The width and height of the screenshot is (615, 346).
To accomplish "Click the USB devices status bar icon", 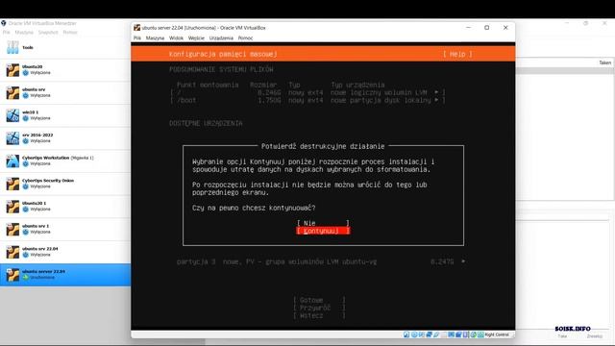I will (436, 334).
